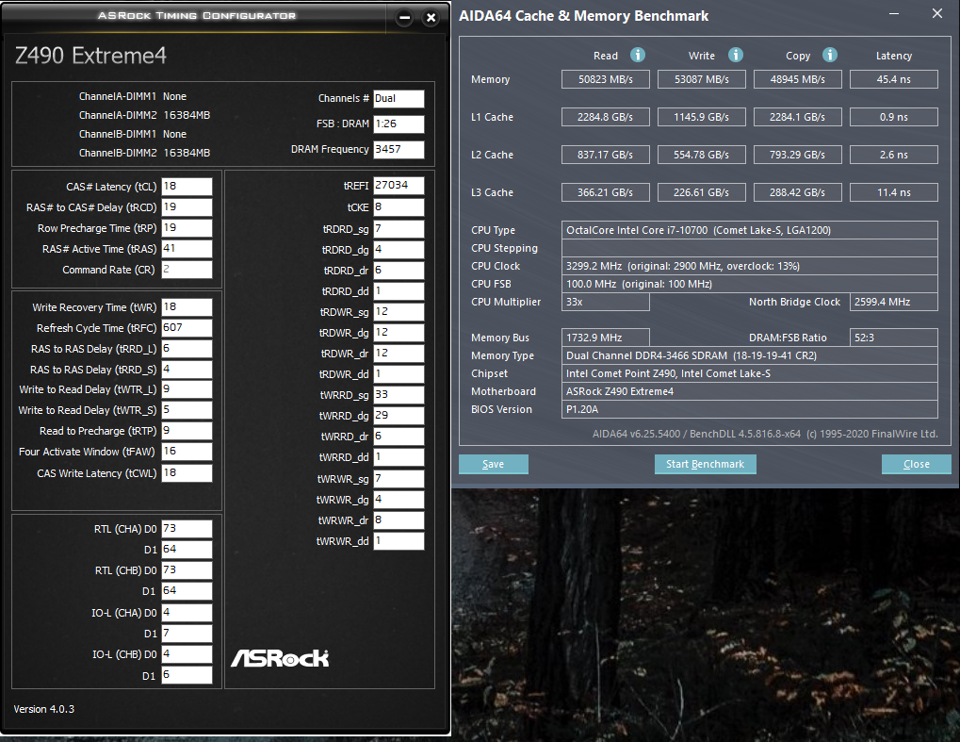Screen dimensions: 960x742
Task: Click the ASRock logo in Timing Configurator
Action: click(280, 659)
